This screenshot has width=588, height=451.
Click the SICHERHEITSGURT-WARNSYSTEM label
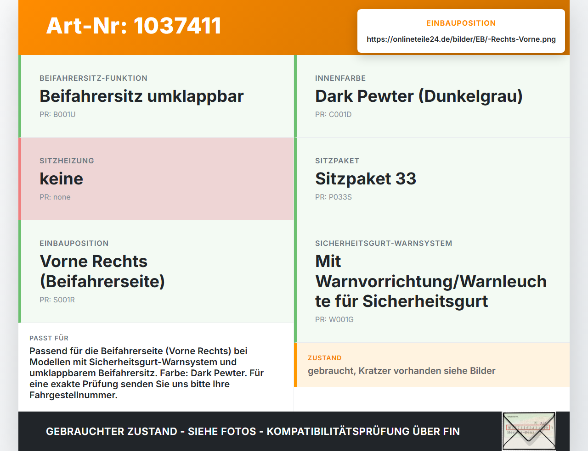(384, 243)
